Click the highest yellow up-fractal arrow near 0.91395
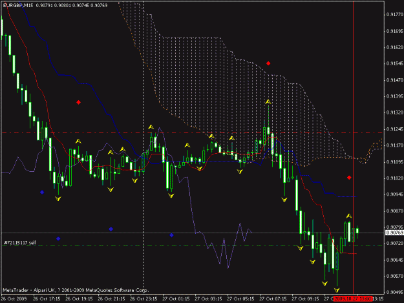 pos(268,102)
